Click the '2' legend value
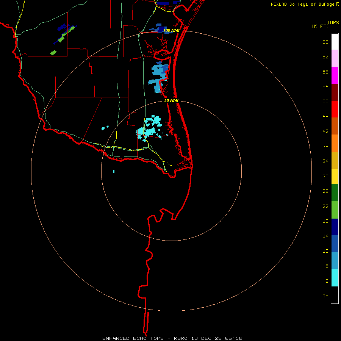The height and width of the screenshot is (341, 341). (327, 281)
